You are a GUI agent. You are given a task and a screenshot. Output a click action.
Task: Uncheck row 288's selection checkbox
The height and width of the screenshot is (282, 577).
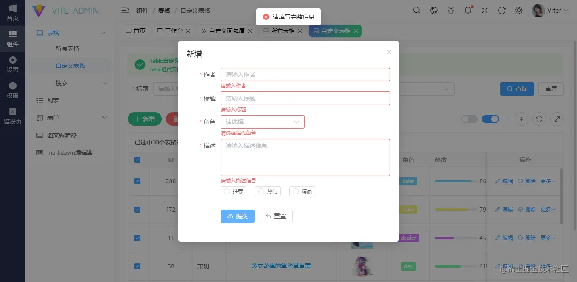(137, 181)
